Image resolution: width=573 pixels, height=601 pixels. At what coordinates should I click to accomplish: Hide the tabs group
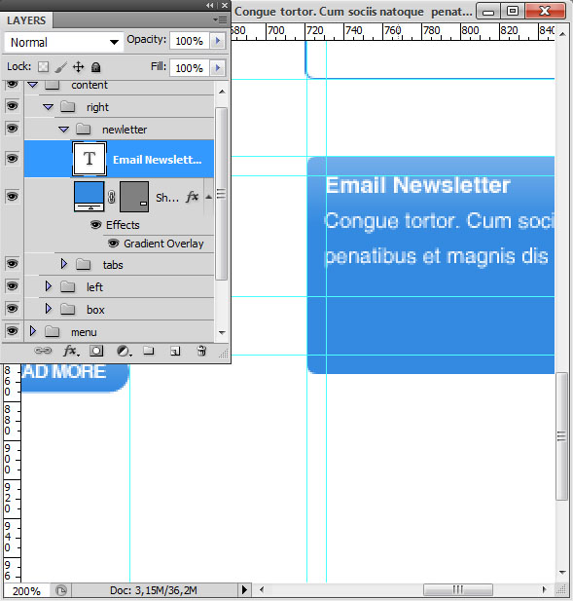point(13,264)
